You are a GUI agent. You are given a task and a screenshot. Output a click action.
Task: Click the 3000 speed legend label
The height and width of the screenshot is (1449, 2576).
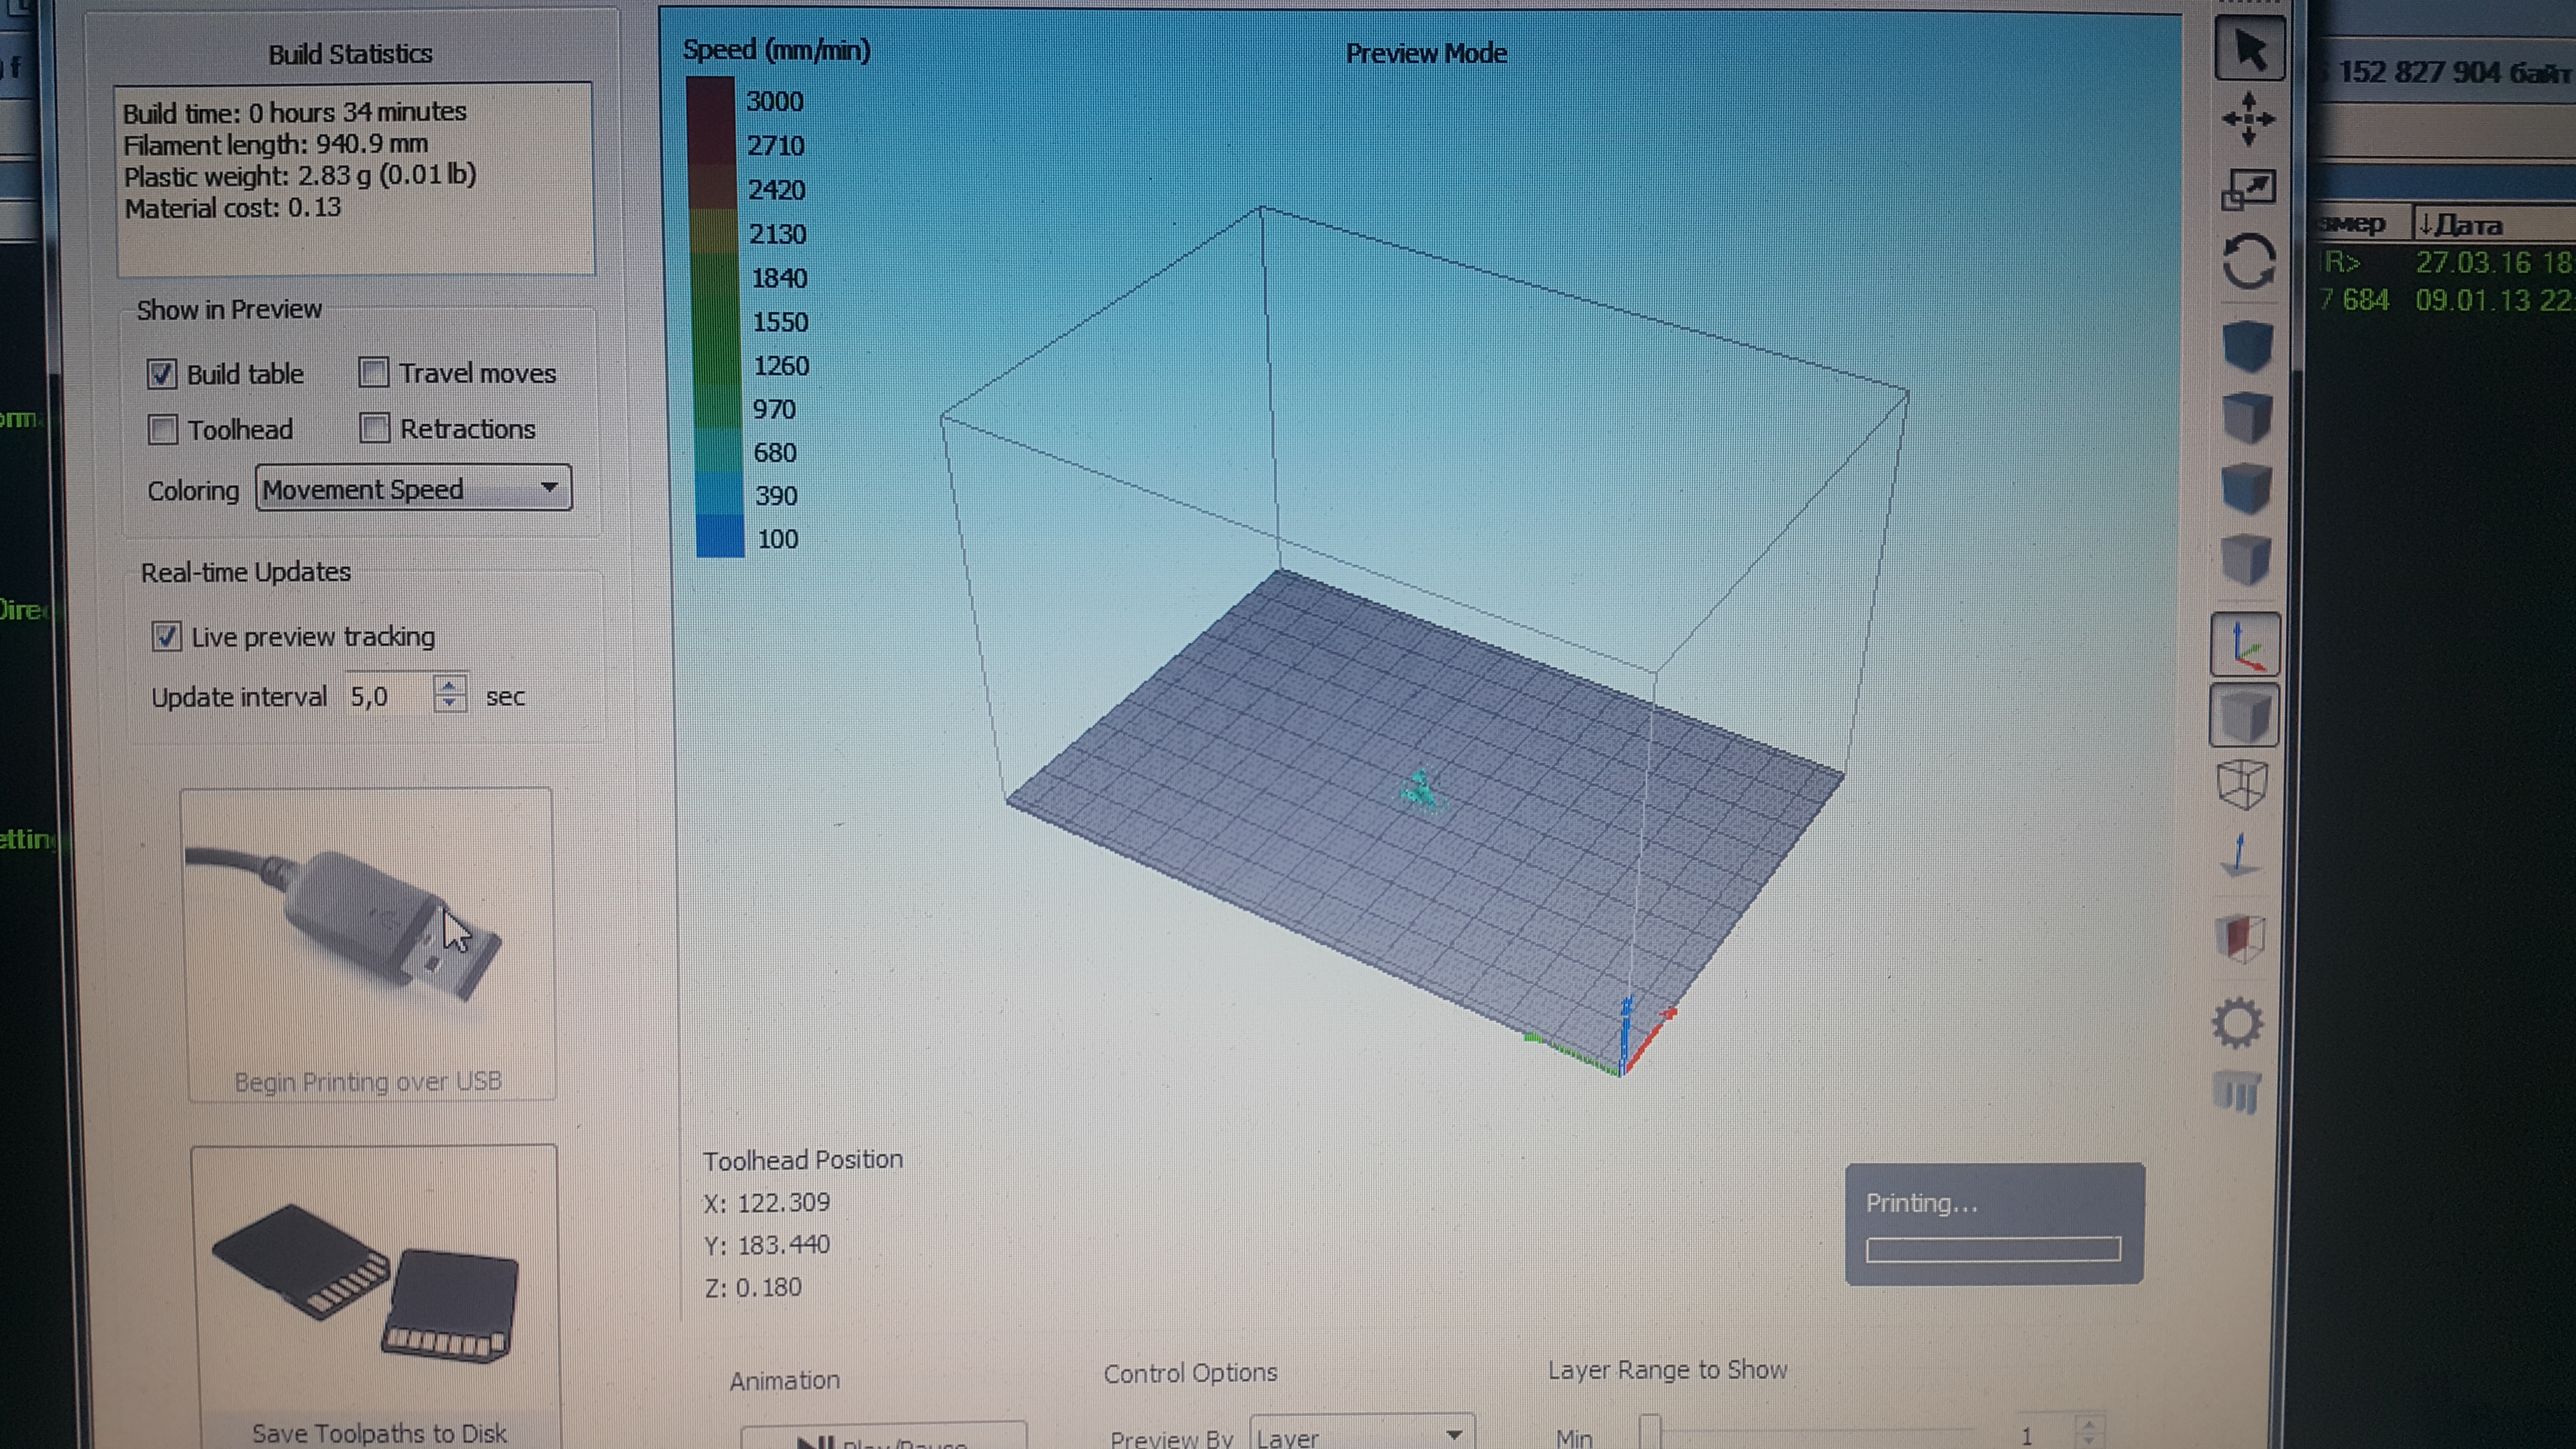775,101
